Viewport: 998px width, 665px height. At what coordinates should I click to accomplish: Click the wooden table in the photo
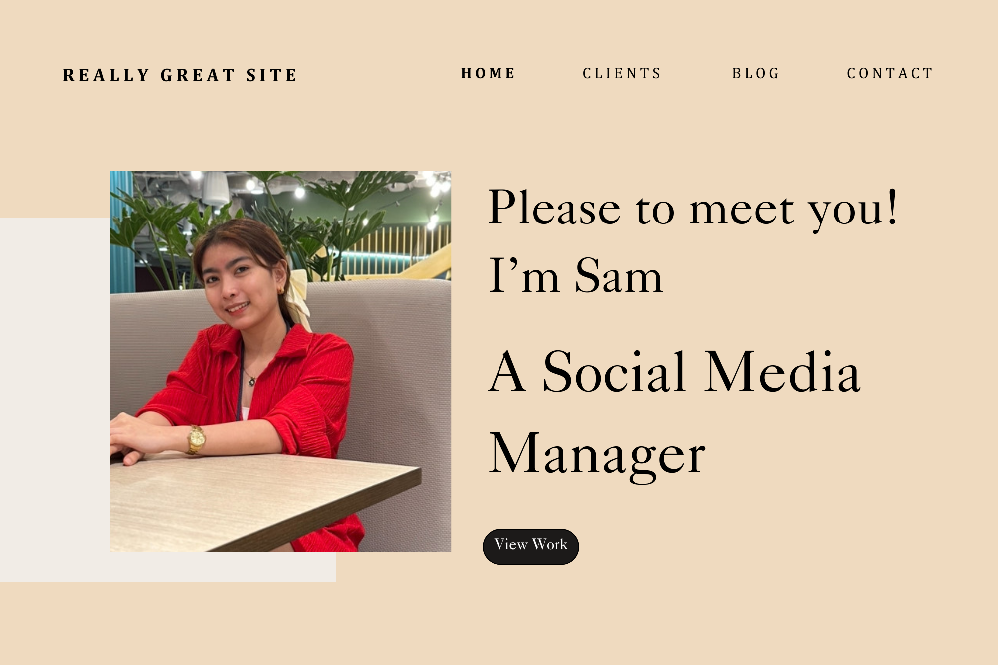coord(249,499)
